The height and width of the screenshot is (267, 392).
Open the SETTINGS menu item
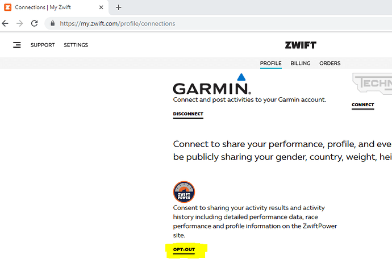(x=76, y=45)
